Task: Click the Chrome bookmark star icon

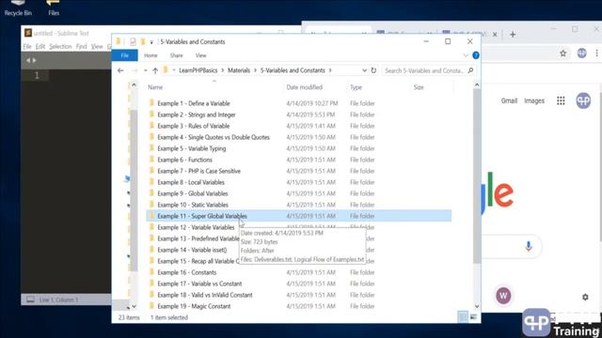Action: tap(562, 54)
